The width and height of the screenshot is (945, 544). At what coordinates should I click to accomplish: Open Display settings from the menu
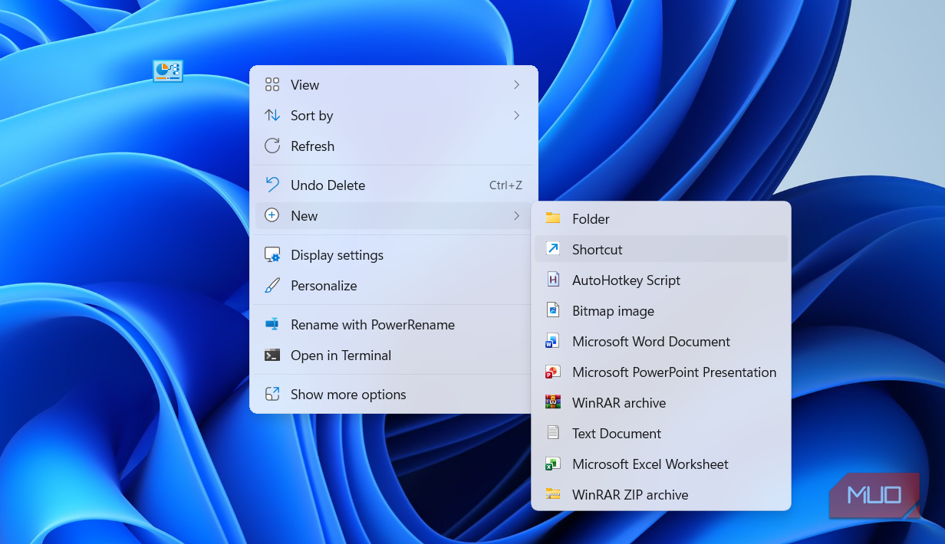[393, 254]
